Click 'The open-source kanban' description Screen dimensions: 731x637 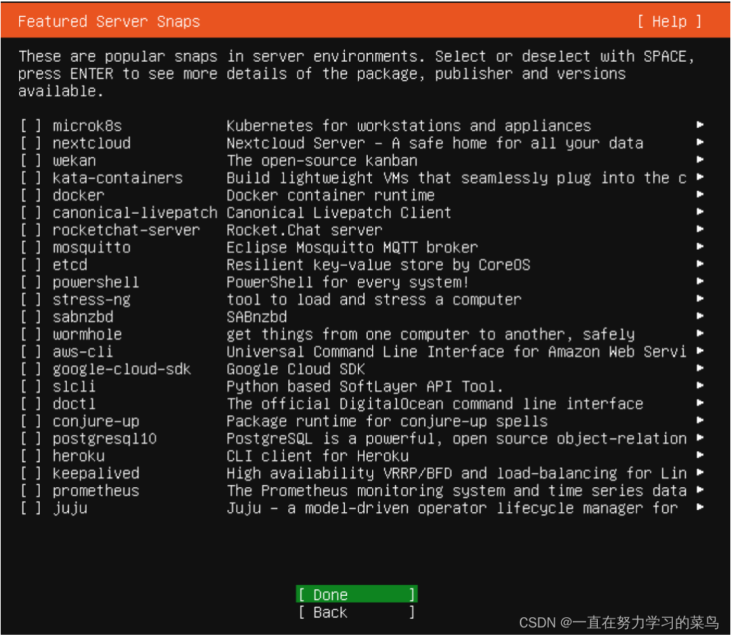pos(321,161)
